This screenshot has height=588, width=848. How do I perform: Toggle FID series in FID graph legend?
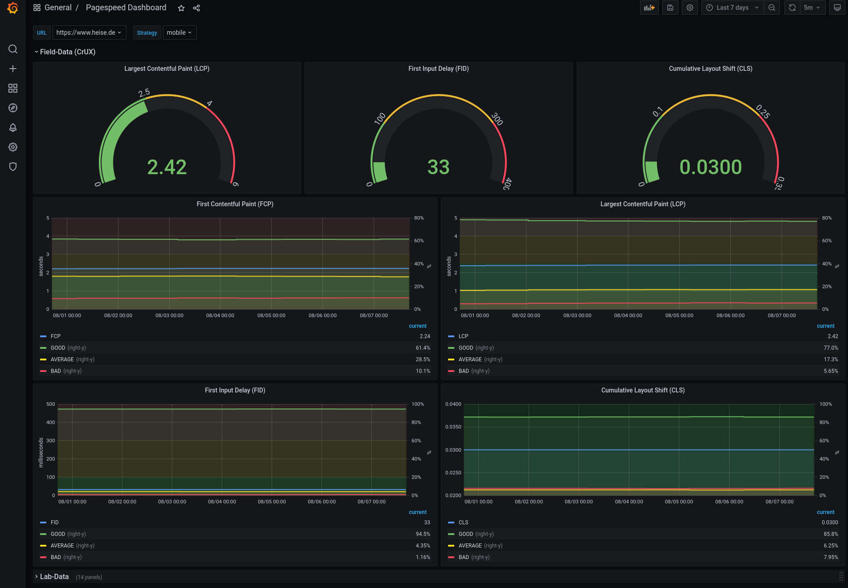pyautogui.click(x=55, y=523)
